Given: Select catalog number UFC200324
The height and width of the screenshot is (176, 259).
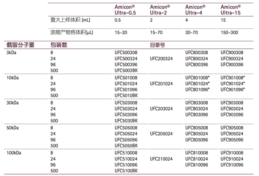Looking at the screenshot, I should [x=161, y=59].
